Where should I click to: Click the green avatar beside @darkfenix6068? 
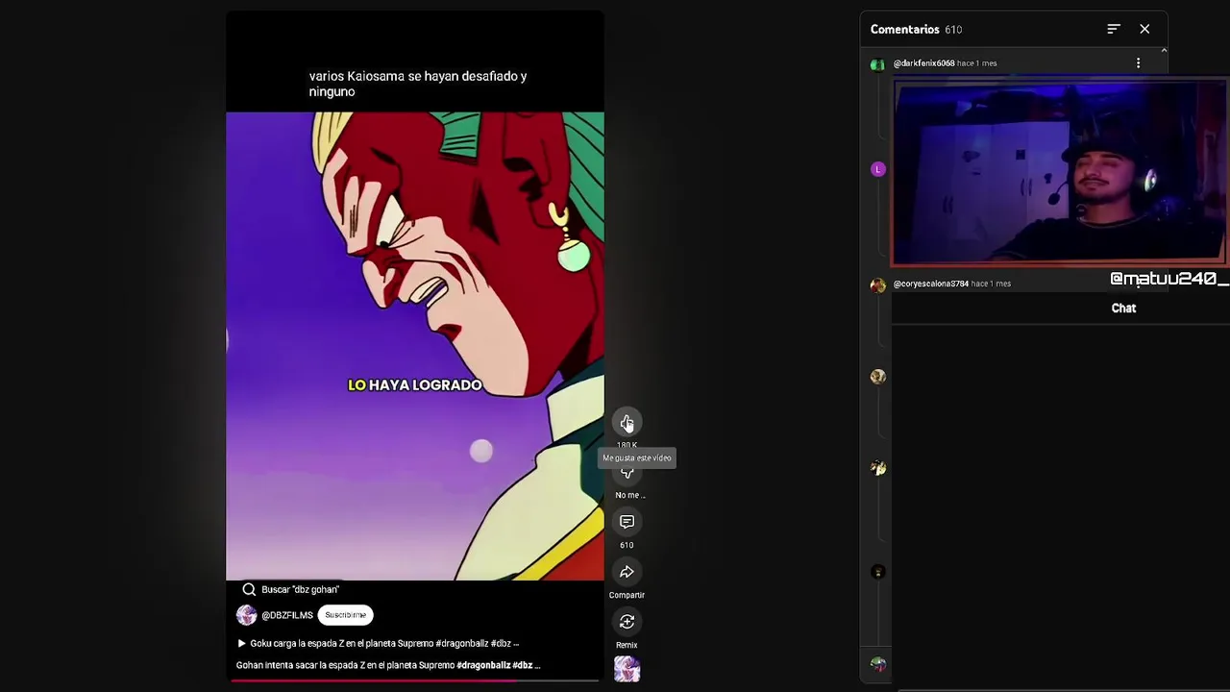[877, 64]
